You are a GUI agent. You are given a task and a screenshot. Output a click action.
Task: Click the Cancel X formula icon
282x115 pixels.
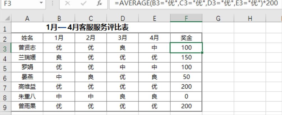pyautogui.click(x=67, y=3)
